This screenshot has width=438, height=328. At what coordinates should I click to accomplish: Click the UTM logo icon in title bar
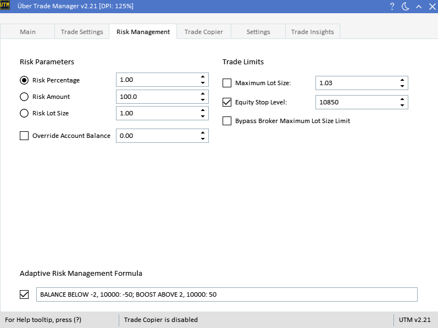[x=5, y=5]
